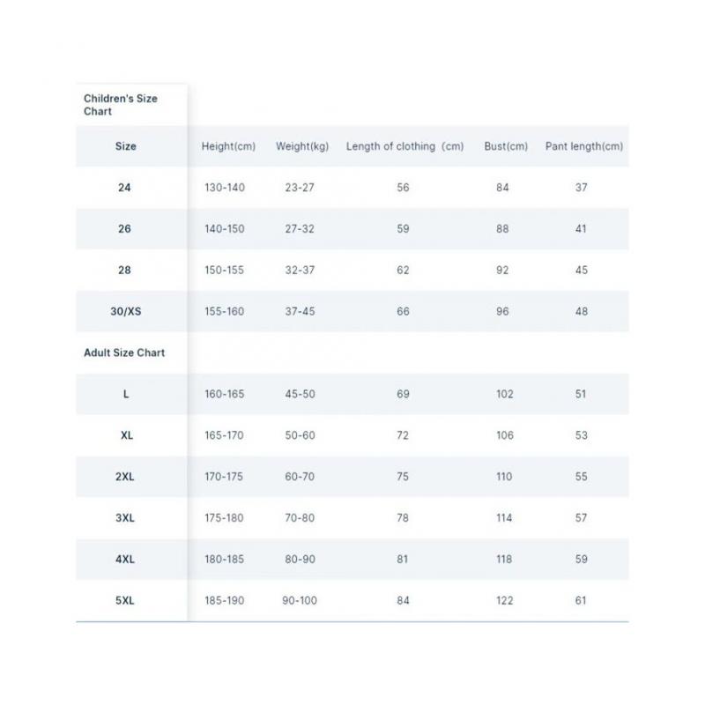The width and height of the screenshot is (705, 705).
Task: Click height range 160-165 cell
Action: [x=224, y=394]
